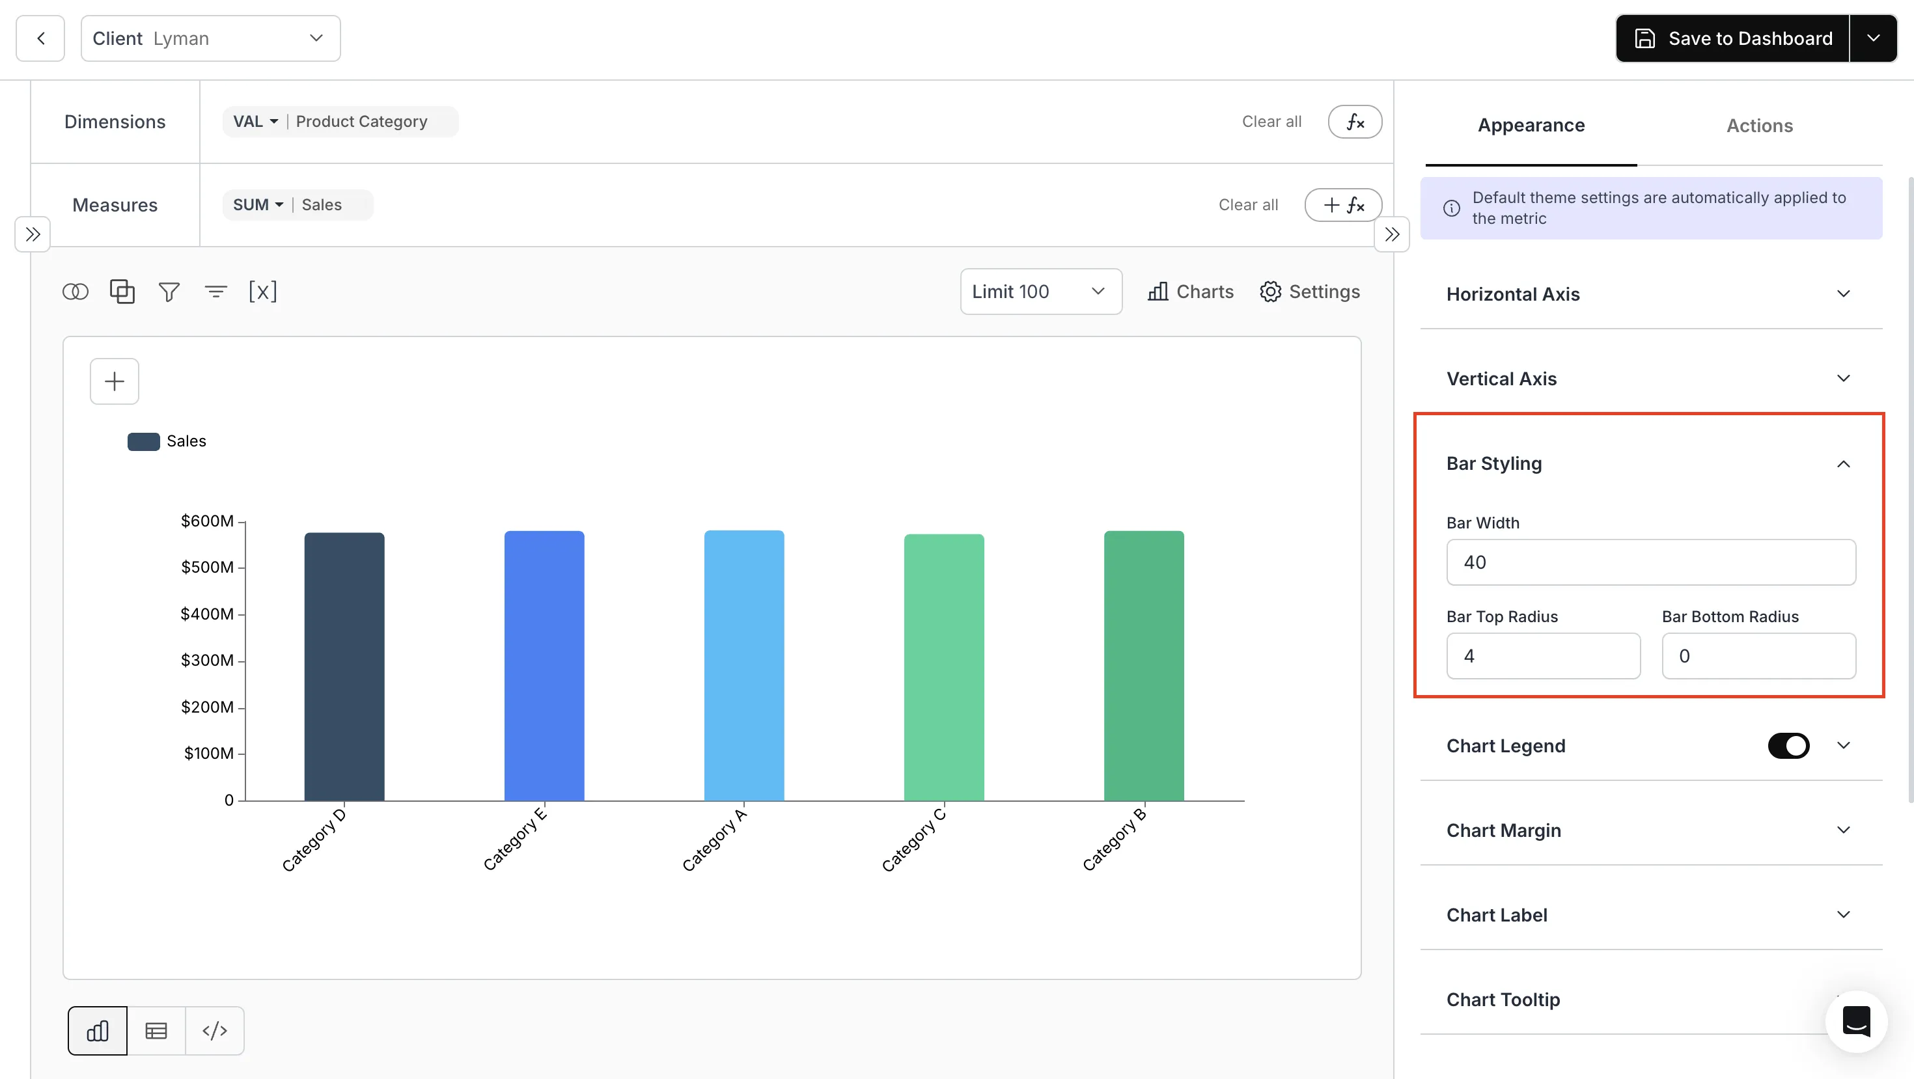
Task: Expand the Chart Legend section chevron
Action: pyautogui.click(x=1844, y=746)
